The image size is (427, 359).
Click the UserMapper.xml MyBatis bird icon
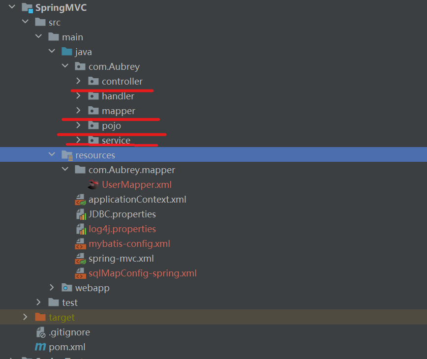click(93, 184)
